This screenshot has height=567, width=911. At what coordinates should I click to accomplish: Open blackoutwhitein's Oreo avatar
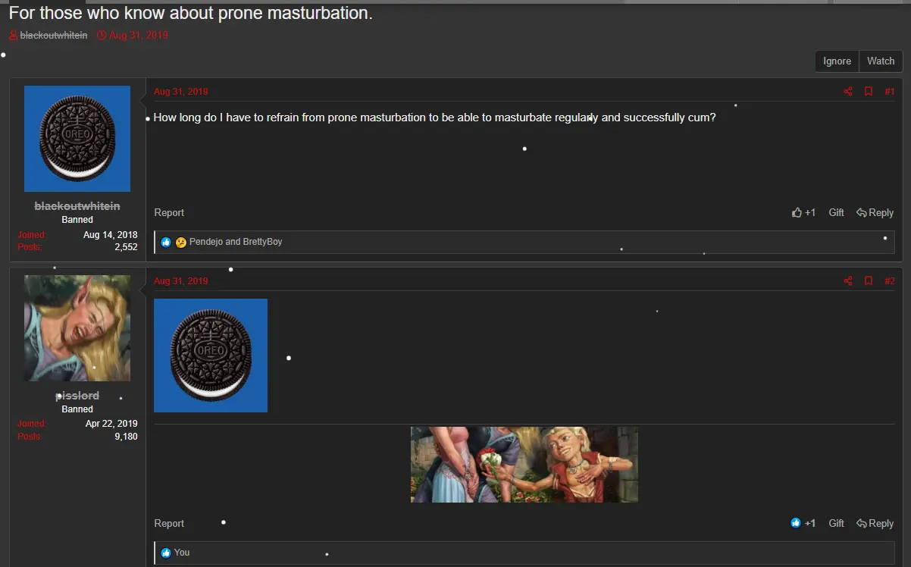click(77, 139)
